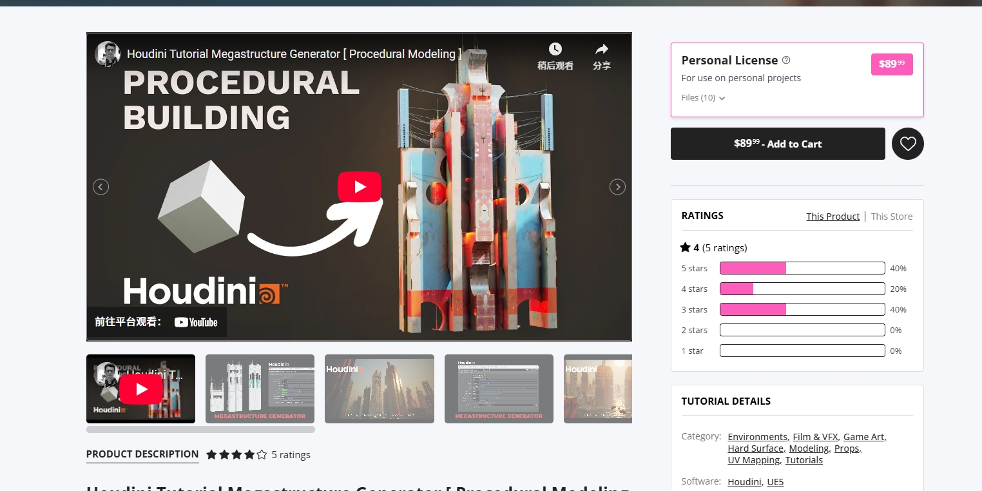Click the star rating next to Product Description

(236, 455)
